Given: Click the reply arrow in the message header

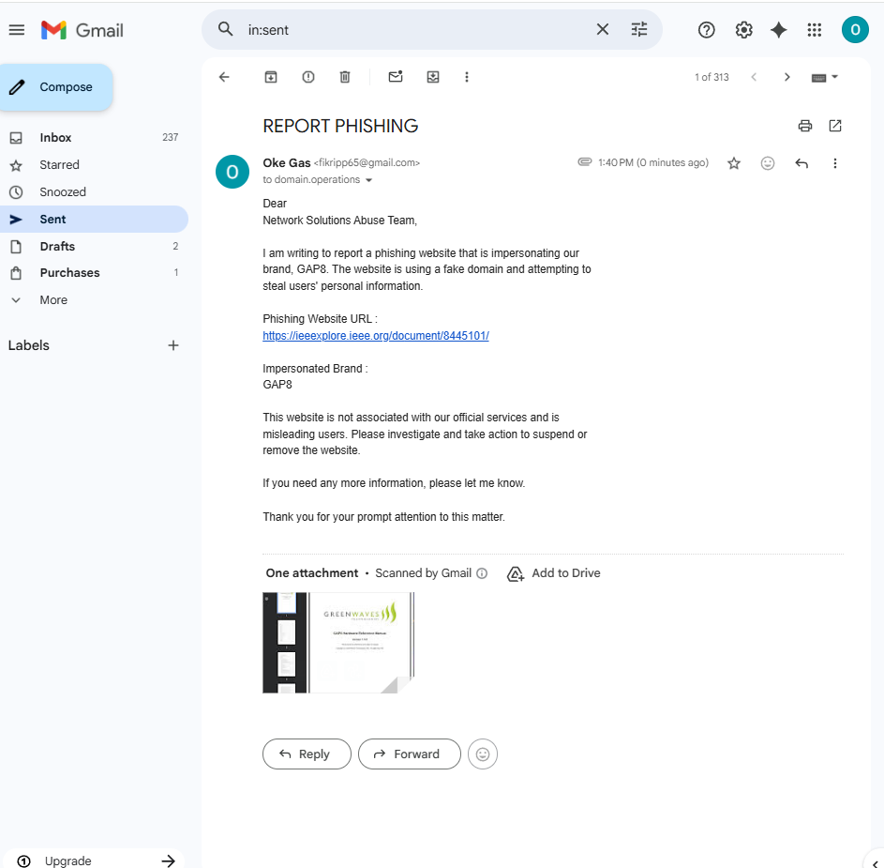Looking at the screenshot, I should coord(802,163).
